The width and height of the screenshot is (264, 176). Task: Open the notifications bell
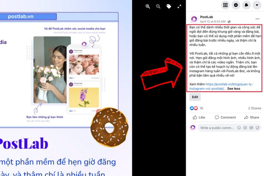[246, 5]
